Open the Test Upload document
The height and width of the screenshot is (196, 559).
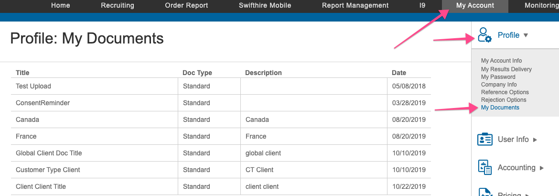pyautogui.click(x=33, y=86)
